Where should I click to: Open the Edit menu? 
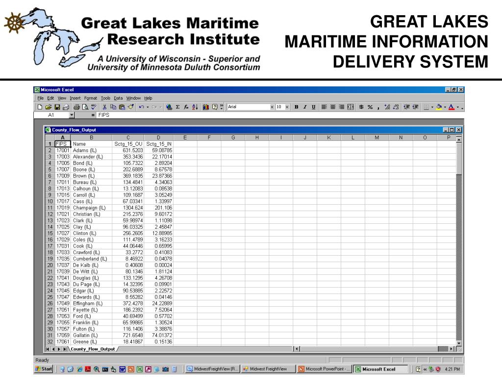coord(50,98)
